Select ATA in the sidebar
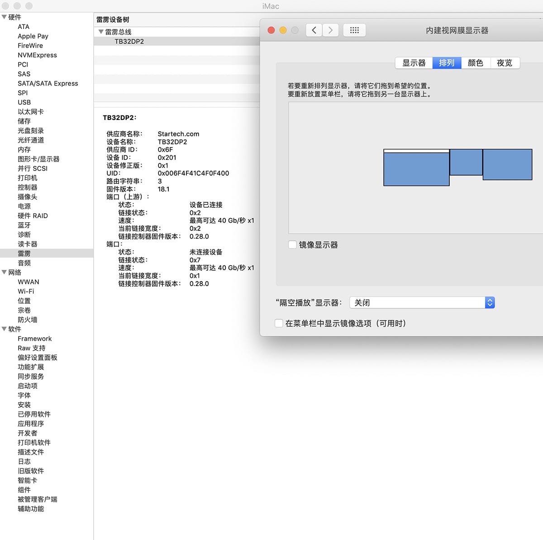The height and width of the screenshot is (540, 543). tap(24, 27)
